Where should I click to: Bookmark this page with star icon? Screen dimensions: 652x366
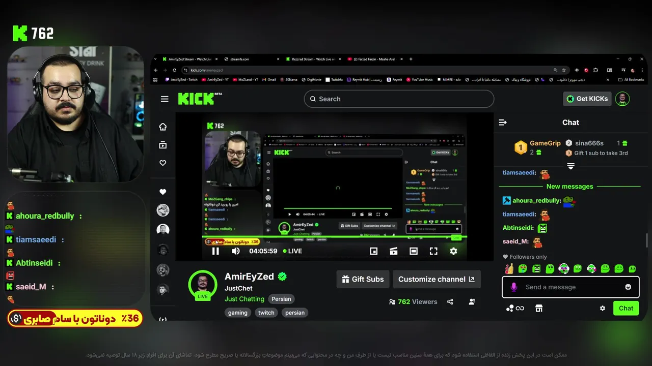coord(564,70)
